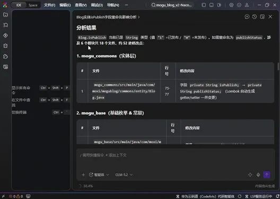Click the remote connection icon in status bar
280x199 pixels.
[x=3, y=196]
